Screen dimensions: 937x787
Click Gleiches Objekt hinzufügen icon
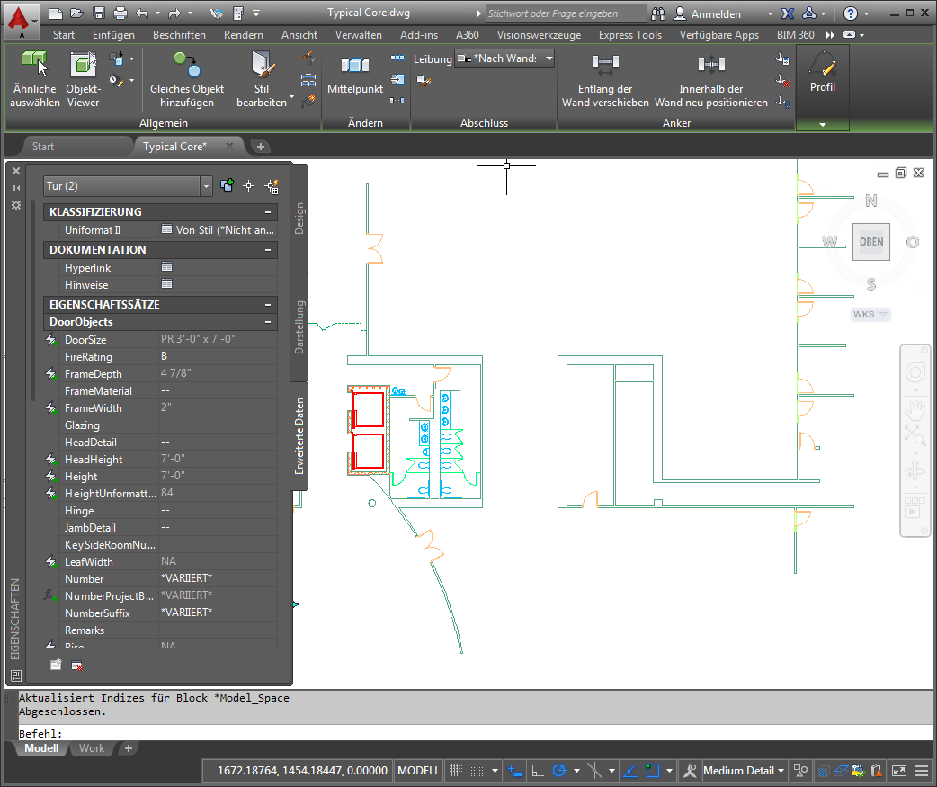pyautogui.click(x=187, y=65)
